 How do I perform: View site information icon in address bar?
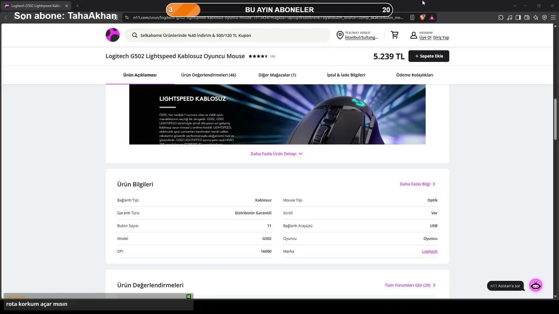click(x=127, y=17)
